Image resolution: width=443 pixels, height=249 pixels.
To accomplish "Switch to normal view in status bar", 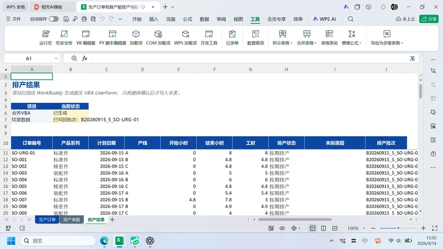I will point(312,228).
